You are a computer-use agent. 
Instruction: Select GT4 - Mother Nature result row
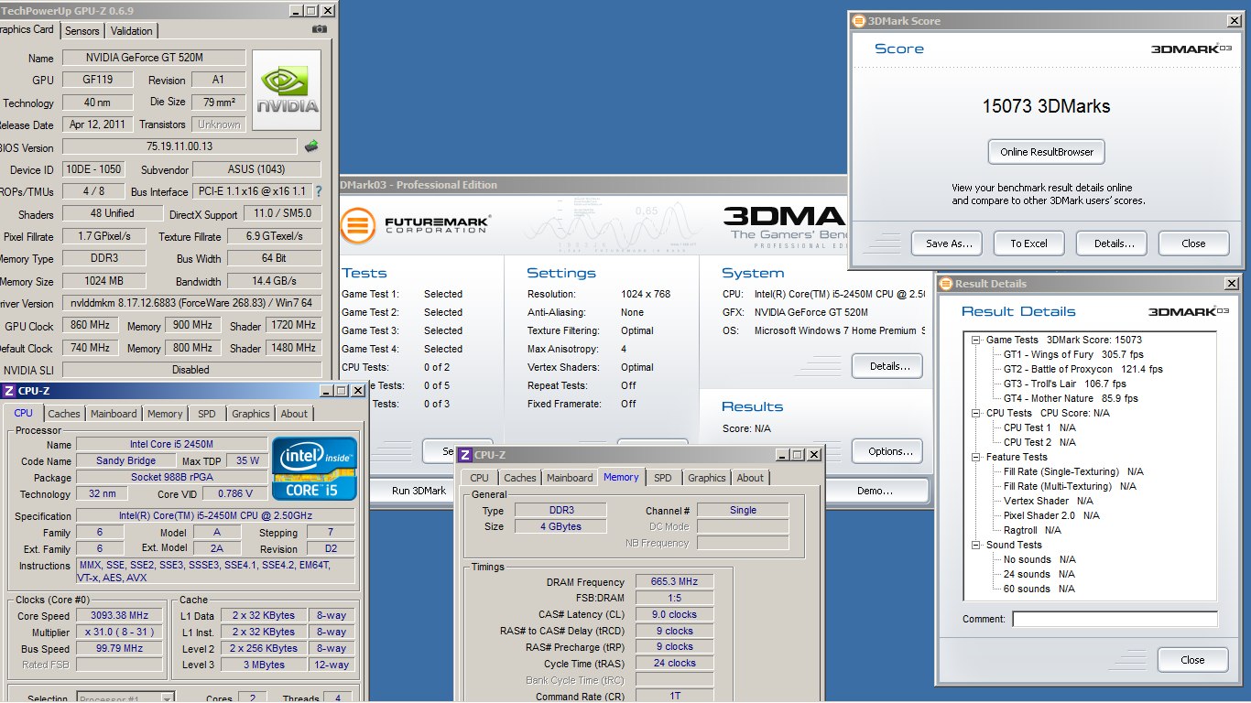pyautogui.click(x=1072, y=399)
